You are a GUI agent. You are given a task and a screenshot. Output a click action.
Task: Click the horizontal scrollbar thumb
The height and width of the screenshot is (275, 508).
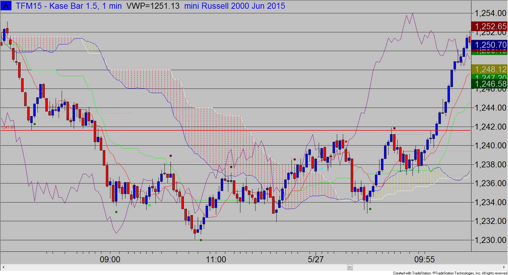pyautogui.click(x=350, y=267)
